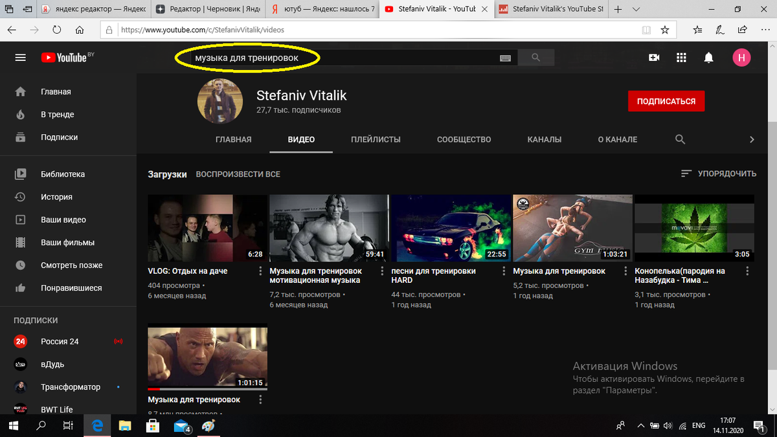
Task: Open the YouTube hamburger guide menu
Action: (x=21, y=58)
